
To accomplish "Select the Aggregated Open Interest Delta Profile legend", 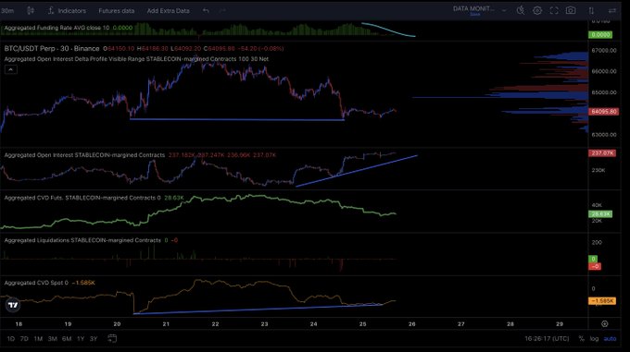I will pos(136,59).
